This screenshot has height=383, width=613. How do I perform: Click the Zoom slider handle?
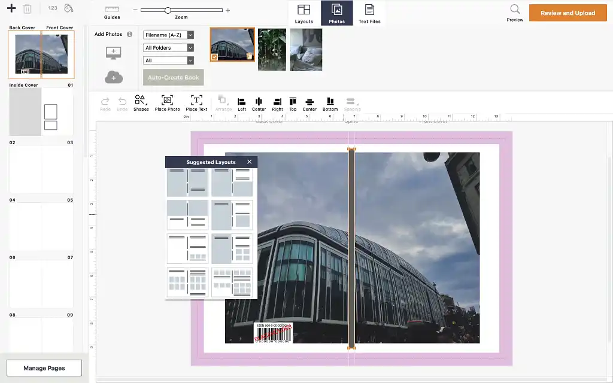click(x=168, y=10)
